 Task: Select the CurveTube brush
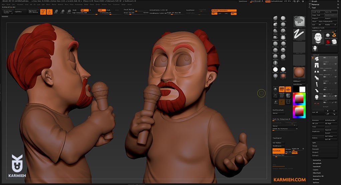283,37
